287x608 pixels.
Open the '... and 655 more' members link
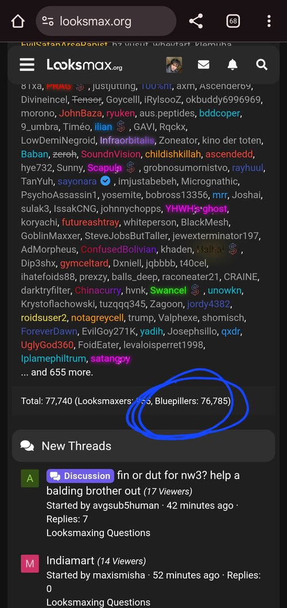[x=57, y=372]
